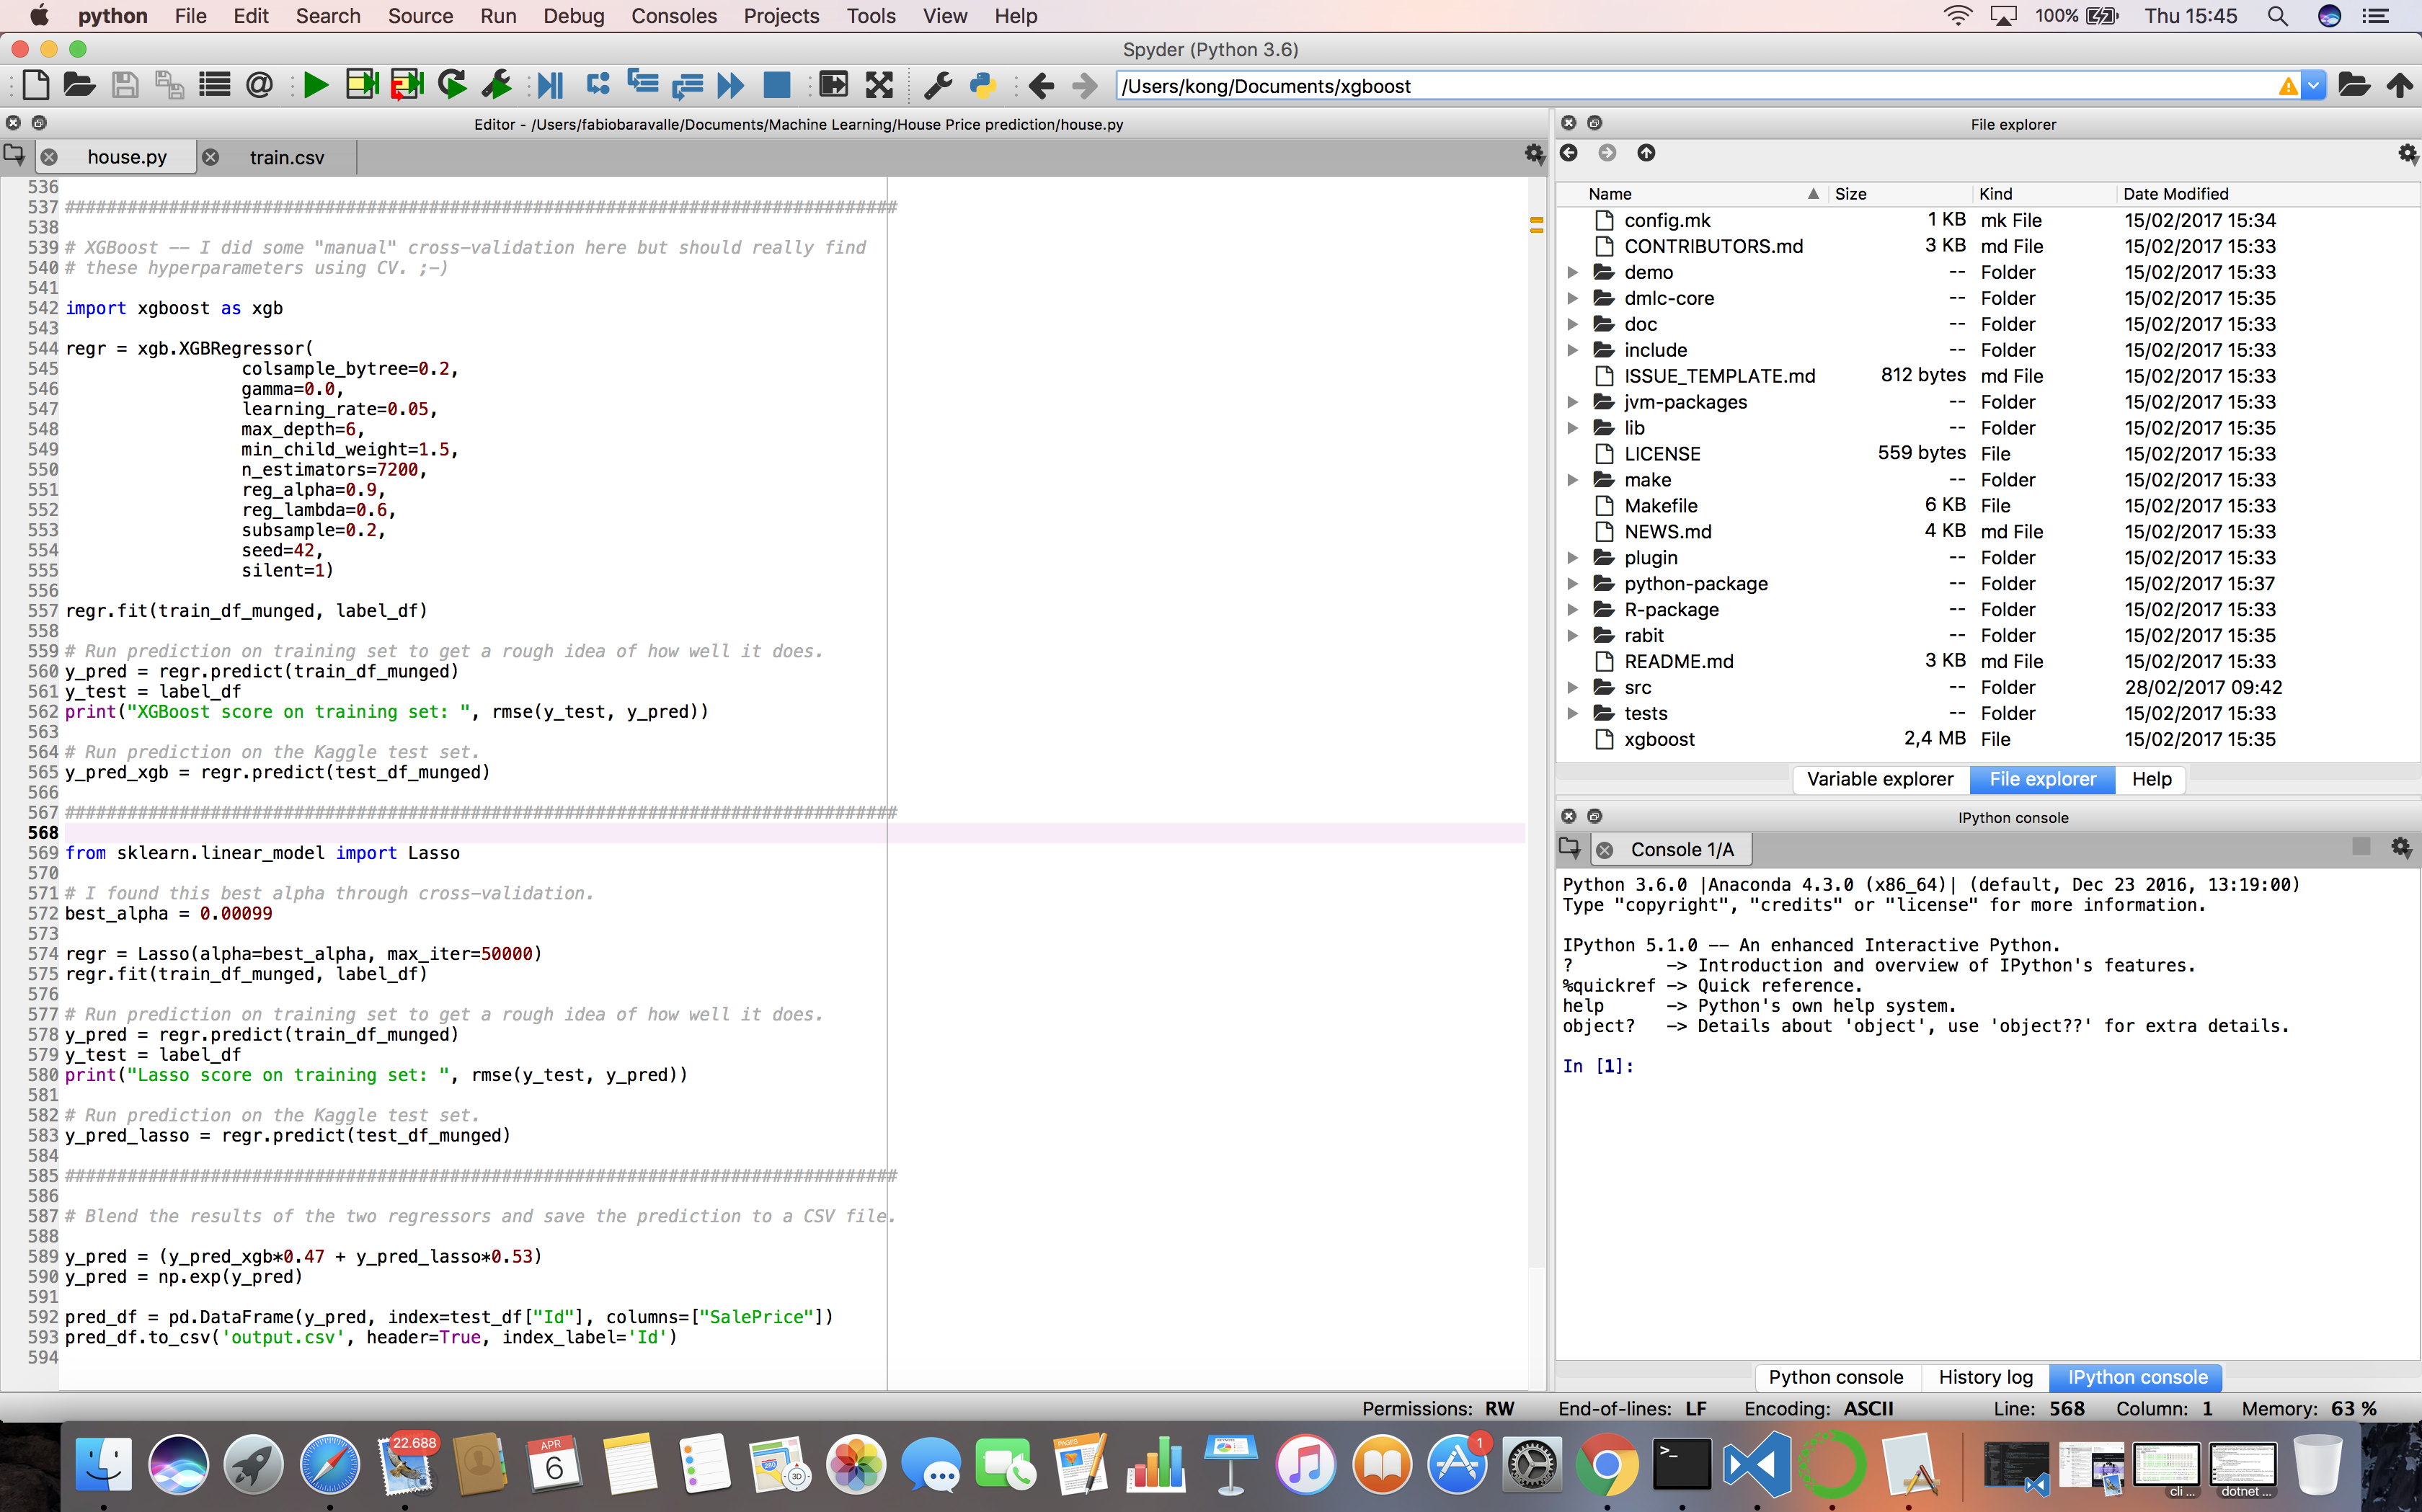Create a new file from toolbar
The height and width of the screenshot is (1512, 2422).
point(36,85)
